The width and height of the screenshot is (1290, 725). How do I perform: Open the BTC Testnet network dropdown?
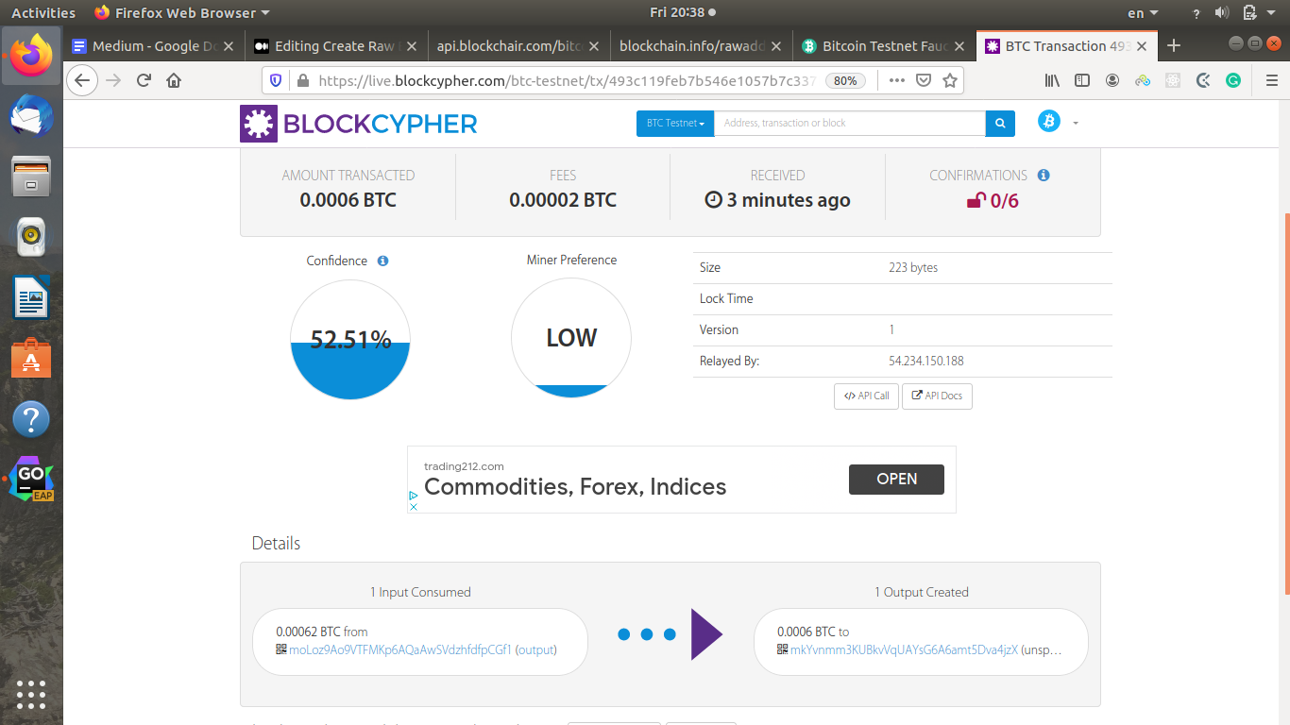tap(675, 124)
